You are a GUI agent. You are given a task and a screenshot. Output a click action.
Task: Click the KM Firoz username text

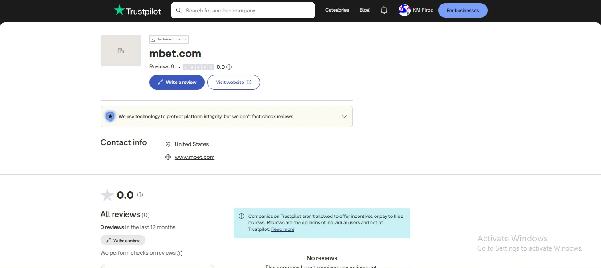[x=423, y=10]
